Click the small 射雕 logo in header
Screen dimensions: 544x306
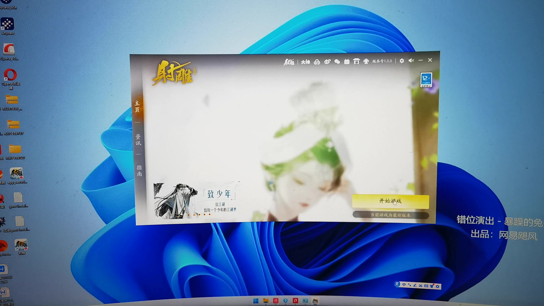click(289, 62)
